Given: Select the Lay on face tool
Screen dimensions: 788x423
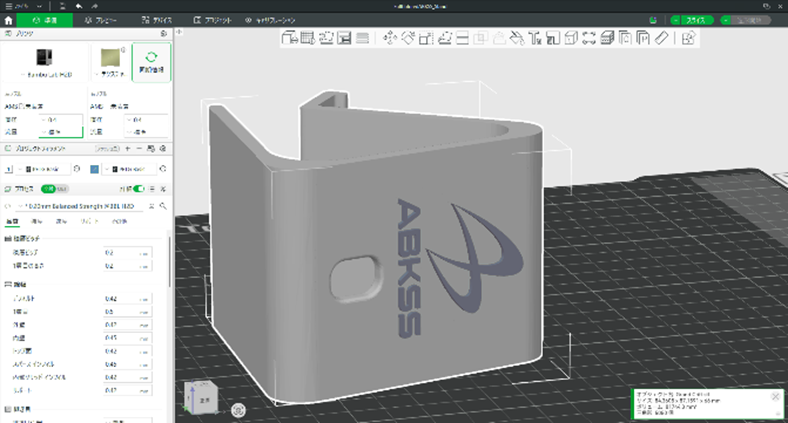Looking at the screenshot, I should pos(444,38).
